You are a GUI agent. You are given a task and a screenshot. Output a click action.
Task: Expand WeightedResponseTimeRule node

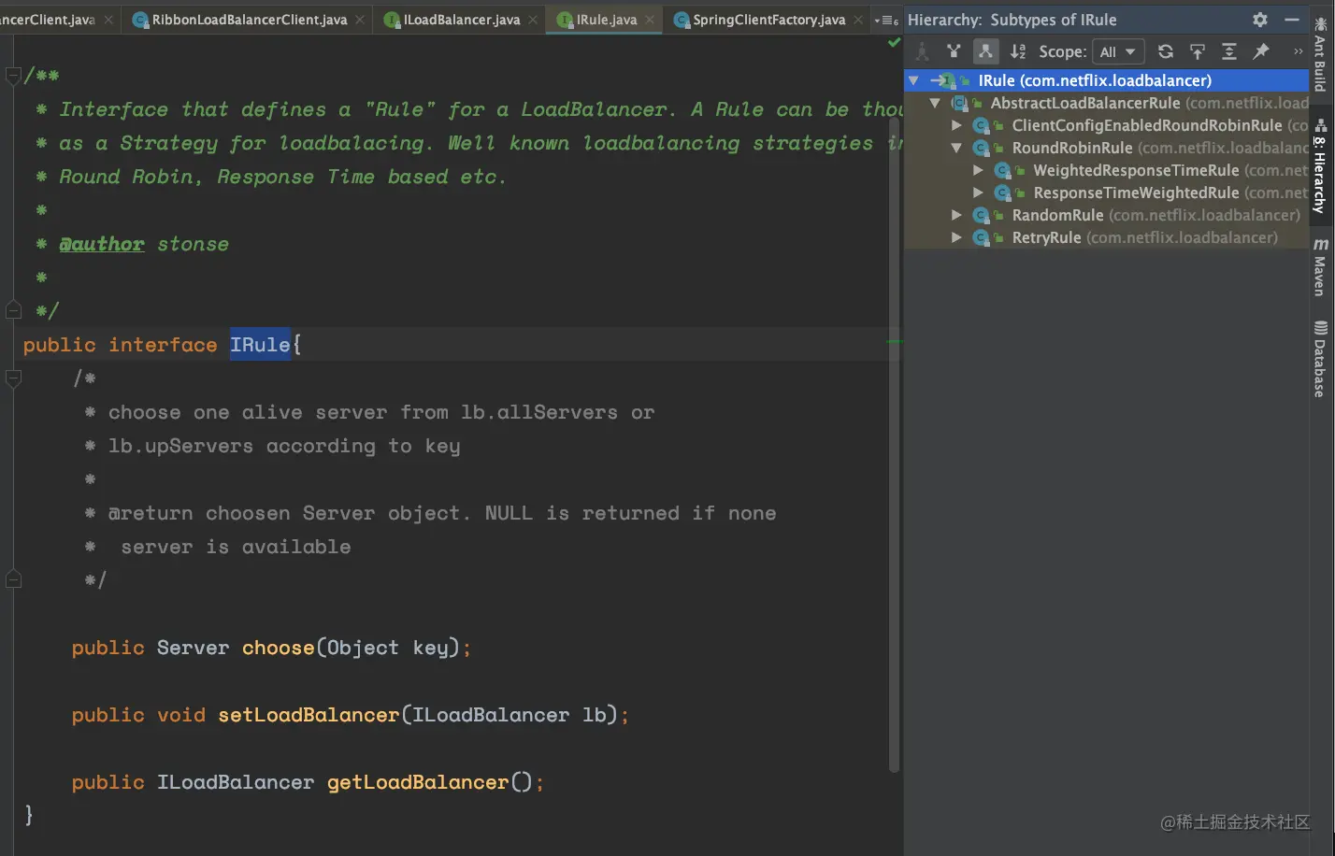coord(978,170)
